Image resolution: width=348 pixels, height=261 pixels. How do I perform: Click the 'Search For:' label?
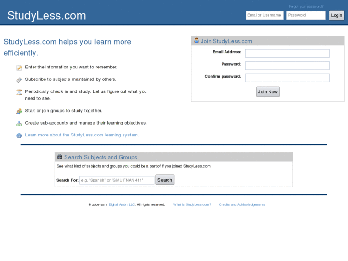click(x=67, y=180)
